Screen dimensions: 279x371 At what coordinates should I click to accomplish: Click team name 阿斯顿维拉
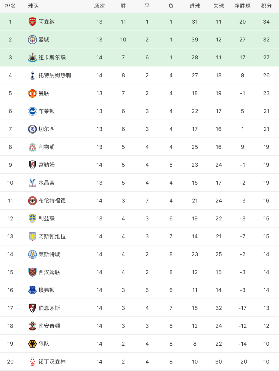[52, 236]
